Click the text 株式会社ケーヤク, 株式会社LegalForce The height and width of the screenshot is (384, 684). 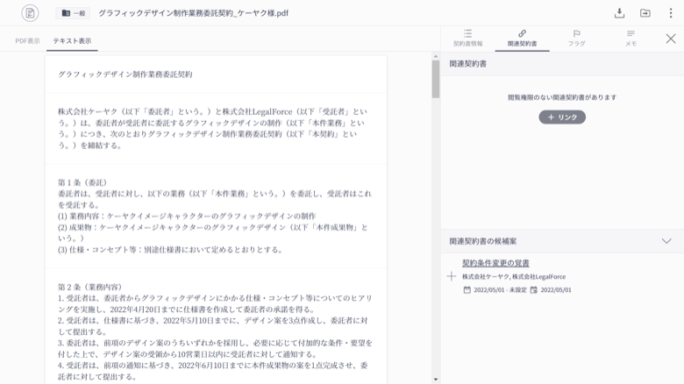pos(514,277)
